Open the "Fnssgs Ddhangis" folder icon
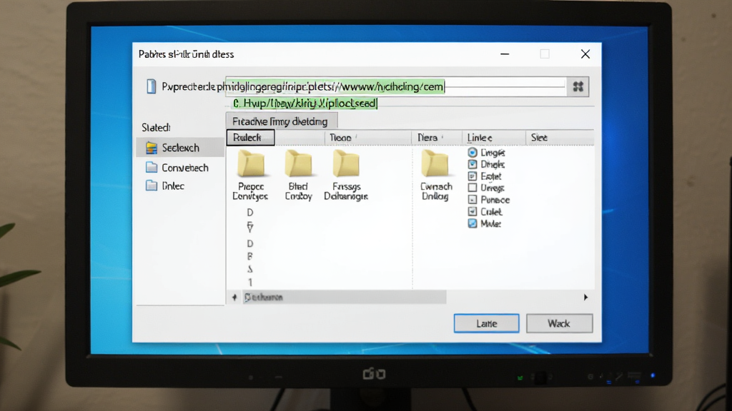732x411 pixels. 346,163
